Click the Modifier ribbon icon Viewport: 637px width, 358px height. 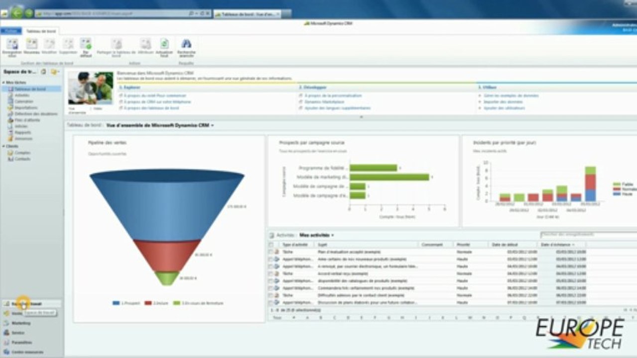pos(49,44)
